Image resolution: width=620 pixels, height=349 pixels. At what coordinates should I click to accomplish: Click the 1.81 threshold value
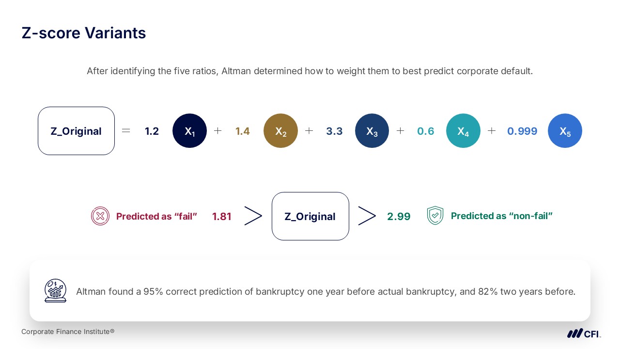pyautogui.click(x=222, y=217)
